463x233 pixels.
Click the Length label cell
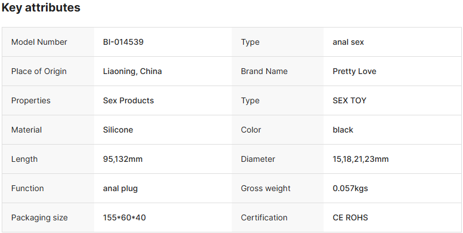click(x=25, y=159)
